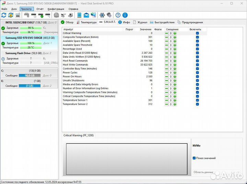Click the empty Critical Warning graph area
The width and height of the screenshot is (247, 184).
pyautogui.click(x=127, y=159)
